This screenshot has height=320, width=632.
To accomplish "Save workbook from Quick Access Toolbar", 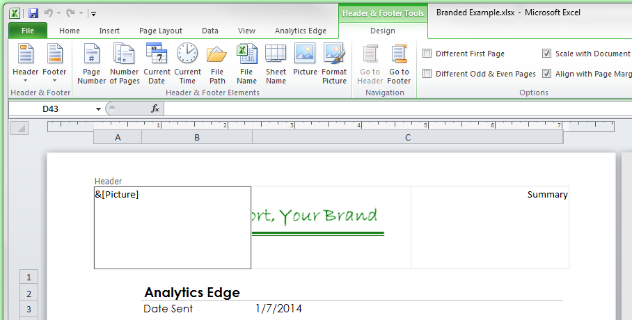I will (x=33, y=13).
